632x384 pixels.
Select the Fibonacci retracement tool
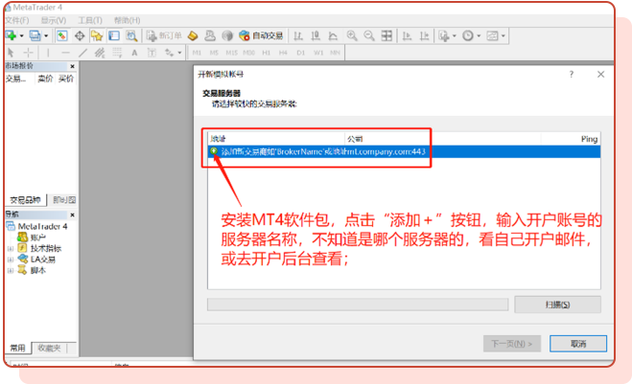(117, 53)
